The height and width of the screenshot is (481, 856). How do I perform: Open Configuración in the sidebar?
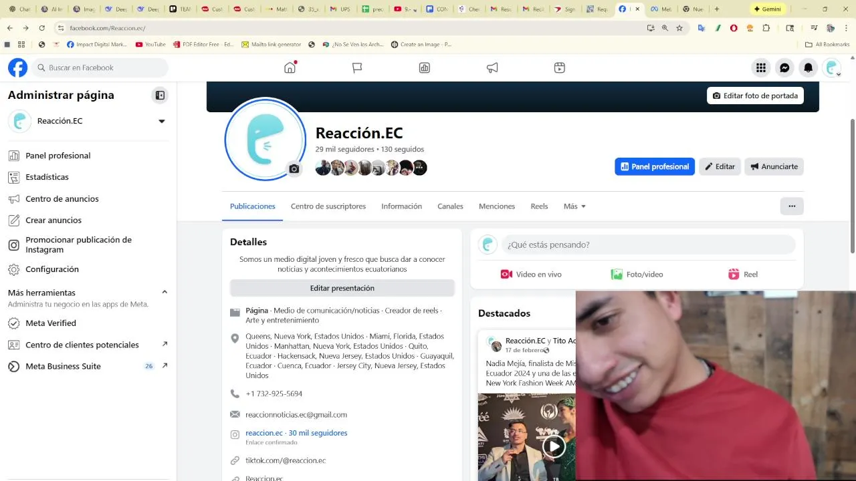52,269
